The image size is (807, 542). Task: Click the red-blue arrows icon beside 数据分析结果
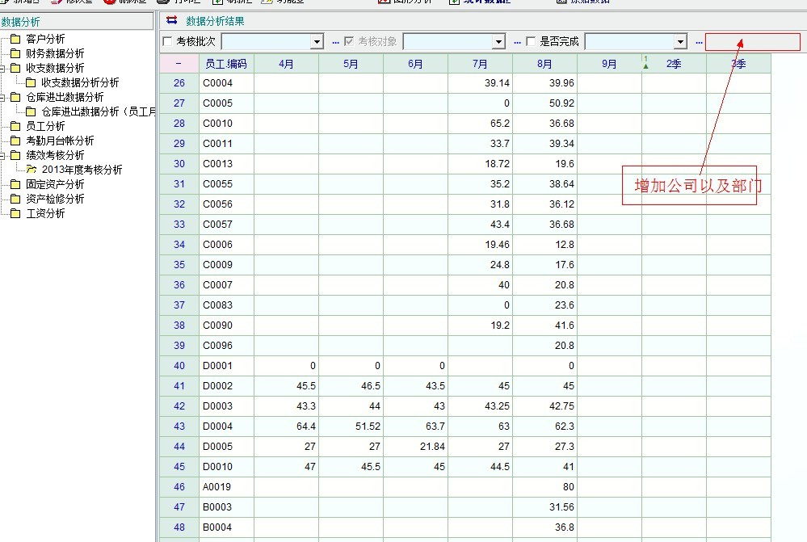coord(171,21)
